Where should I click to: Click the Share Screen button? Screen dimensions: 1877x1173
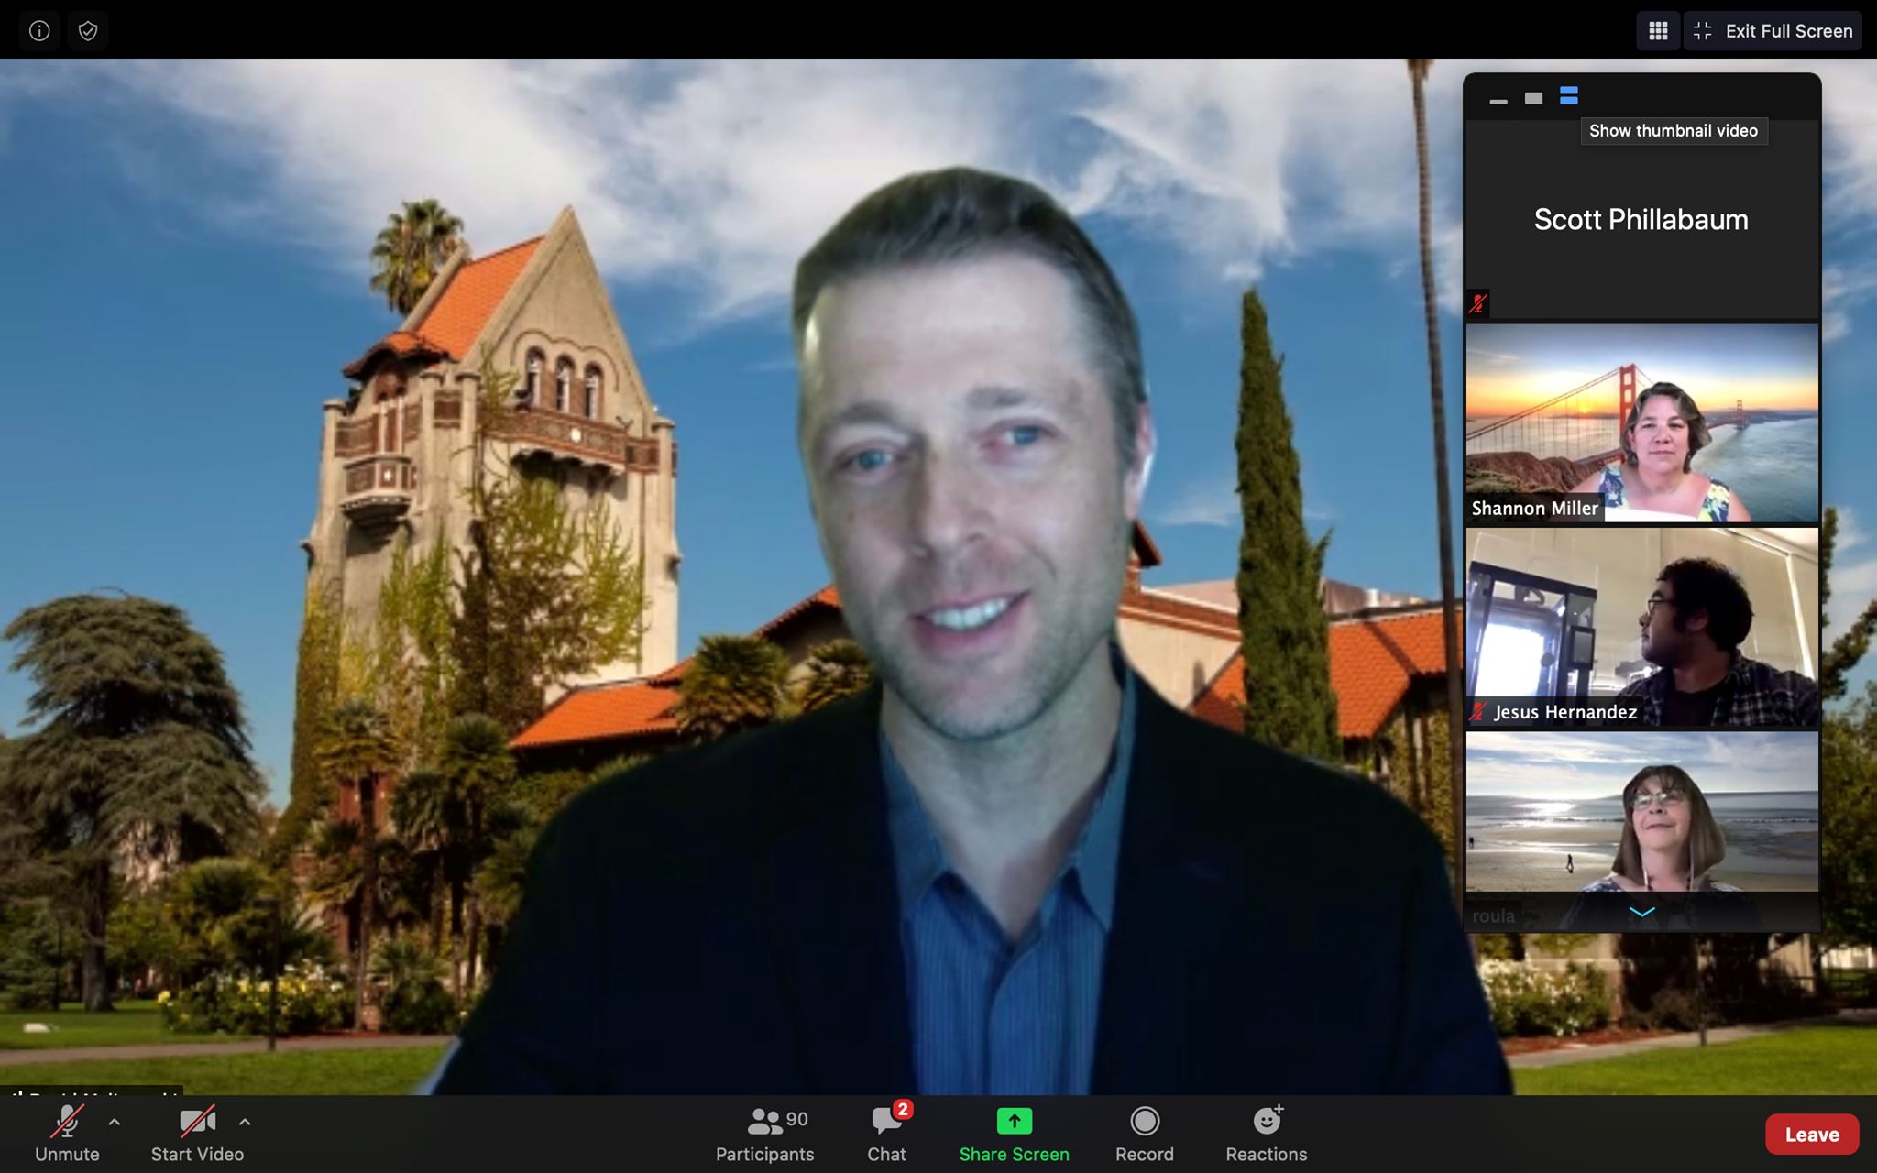click(1014, 1134)
